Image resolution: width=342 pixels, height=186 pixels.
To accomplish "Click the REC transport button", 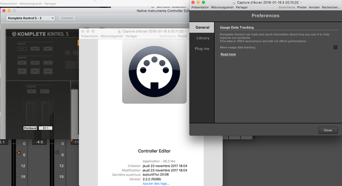I will pos(35,71).
